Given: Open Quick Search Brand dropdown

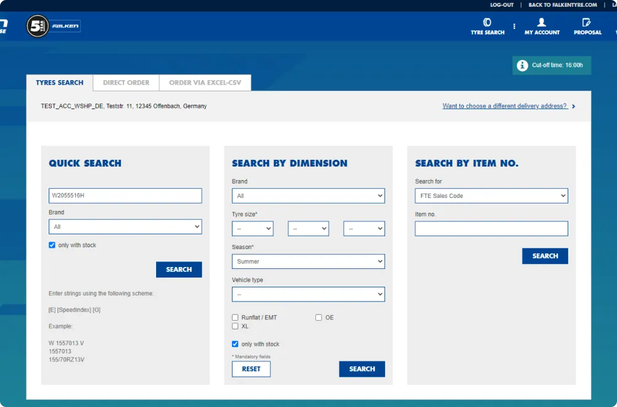Looking at the screenshot, I should 125,227.
